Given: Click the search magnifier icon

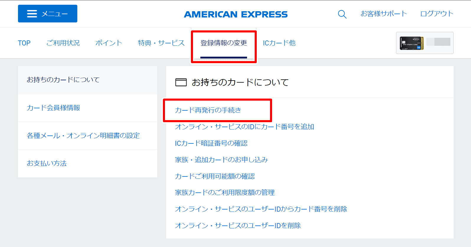Looking at the screenshot, I should click(x=342, y=14).
